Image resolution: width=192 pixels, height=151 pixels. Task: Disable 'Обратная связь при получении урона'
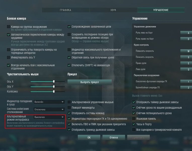tap(69, 58)
